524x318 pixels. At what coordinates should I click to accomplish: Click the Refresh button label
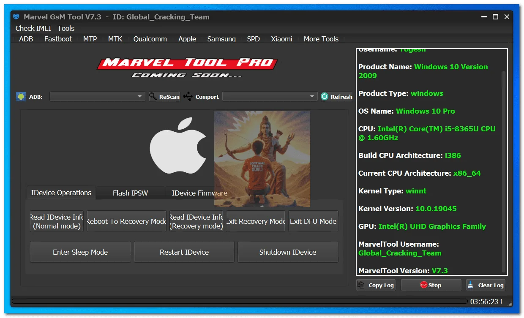point(341,97)
